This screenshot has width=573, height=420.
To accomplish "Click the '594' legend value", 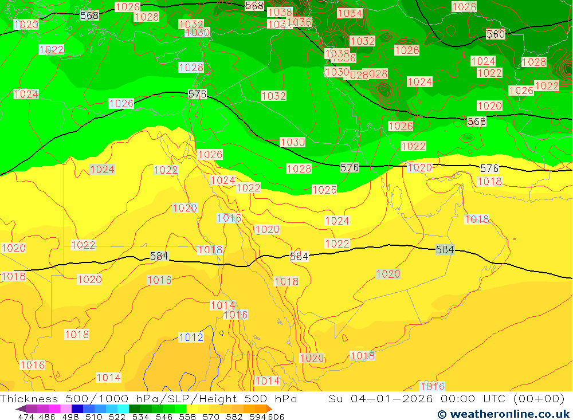I will pyautogui.click(x=258, y=417).
